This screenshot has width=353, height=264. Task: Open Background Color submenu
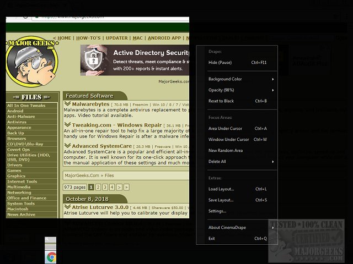(x=242, y=79)
